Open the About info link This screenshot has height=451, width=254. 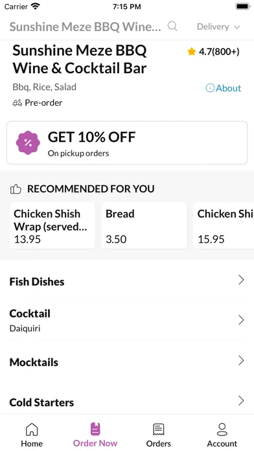(x=224, y=88)
